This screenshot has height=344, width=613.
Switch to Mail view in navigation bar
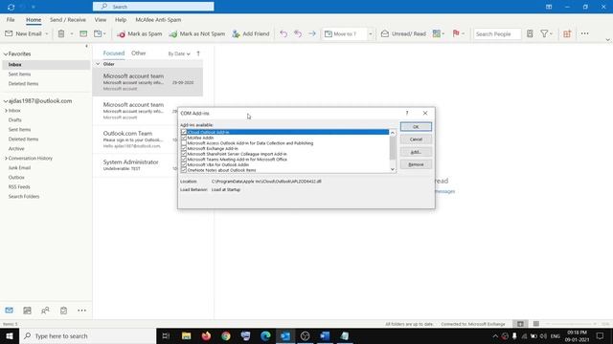pyautogui.click(x=9, y=311)
